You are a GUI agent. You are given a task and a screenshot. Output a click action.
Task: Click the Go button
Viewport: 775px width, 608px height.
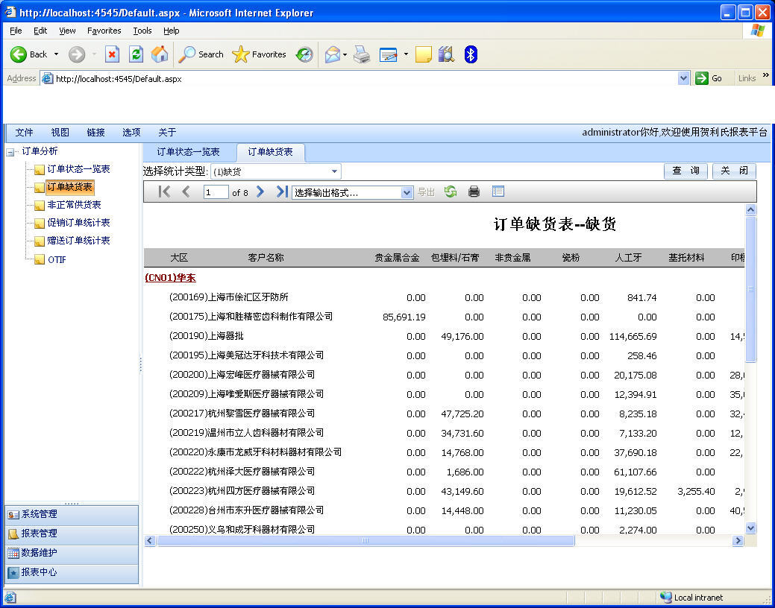pyautogui.click(x=709, y=78)
